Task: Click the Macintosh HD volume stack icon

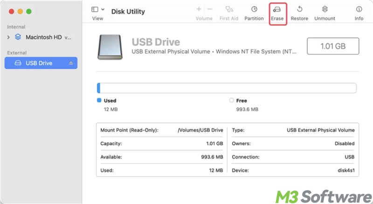Action: tap(18, 37)
